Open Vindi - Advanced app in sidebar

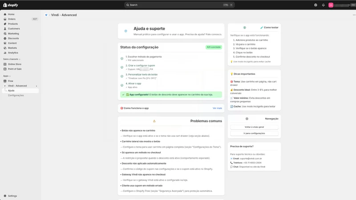17,86
